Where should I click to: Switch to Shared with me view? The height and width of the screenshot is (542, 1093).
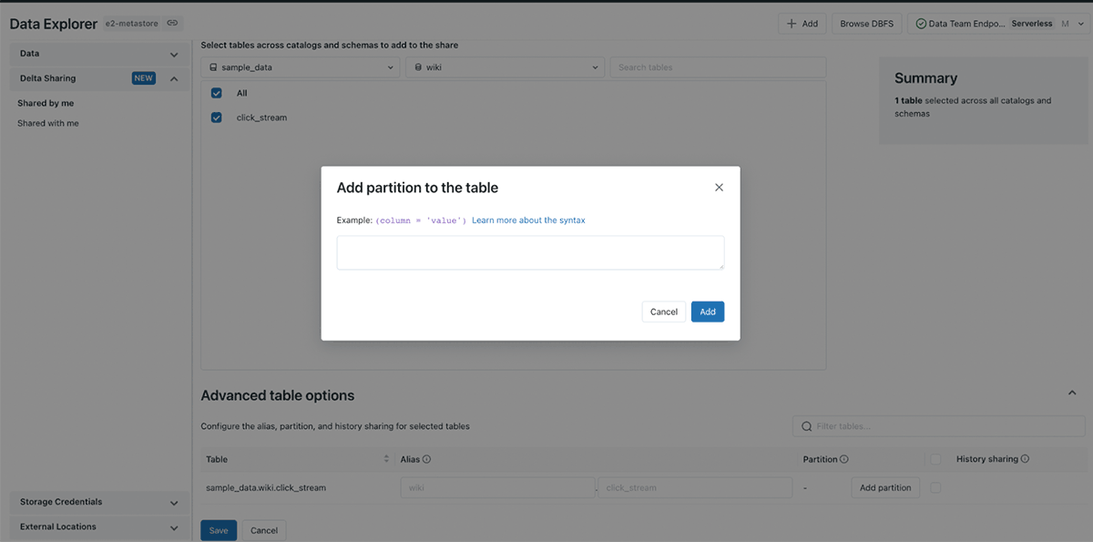(47, 122)
